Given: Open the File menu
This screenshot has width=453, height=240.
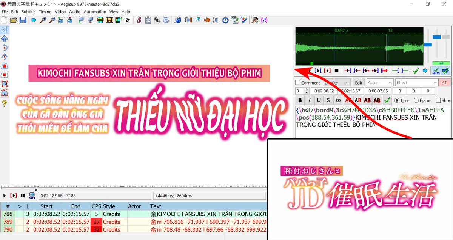Looking at the screenshot, I should tap(5, 12).
